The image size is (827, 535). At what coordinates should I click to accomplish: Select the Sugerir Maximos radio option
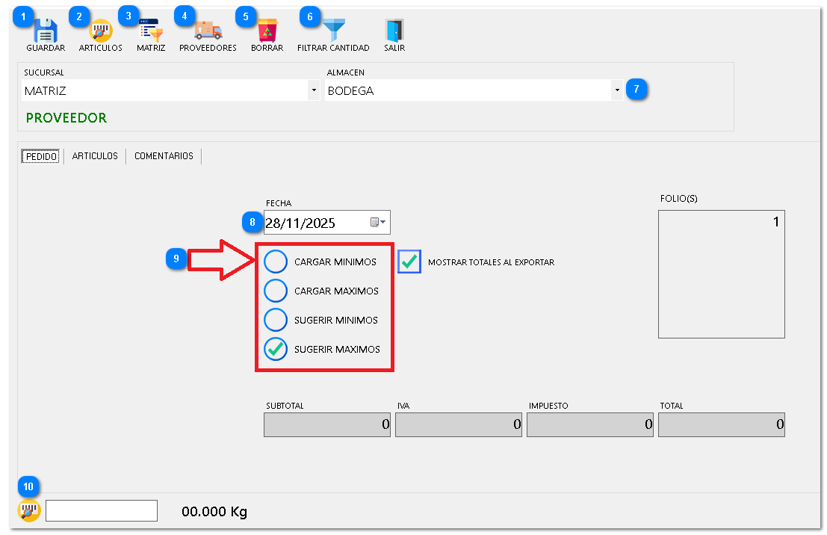(276, 349)
